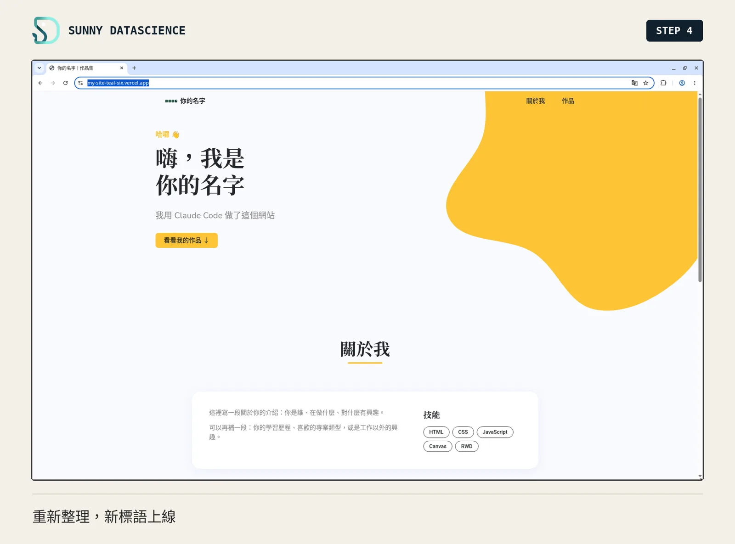
Task: Click the HTML skill tag
Action: pyautogui.click(x=436, y=432)
